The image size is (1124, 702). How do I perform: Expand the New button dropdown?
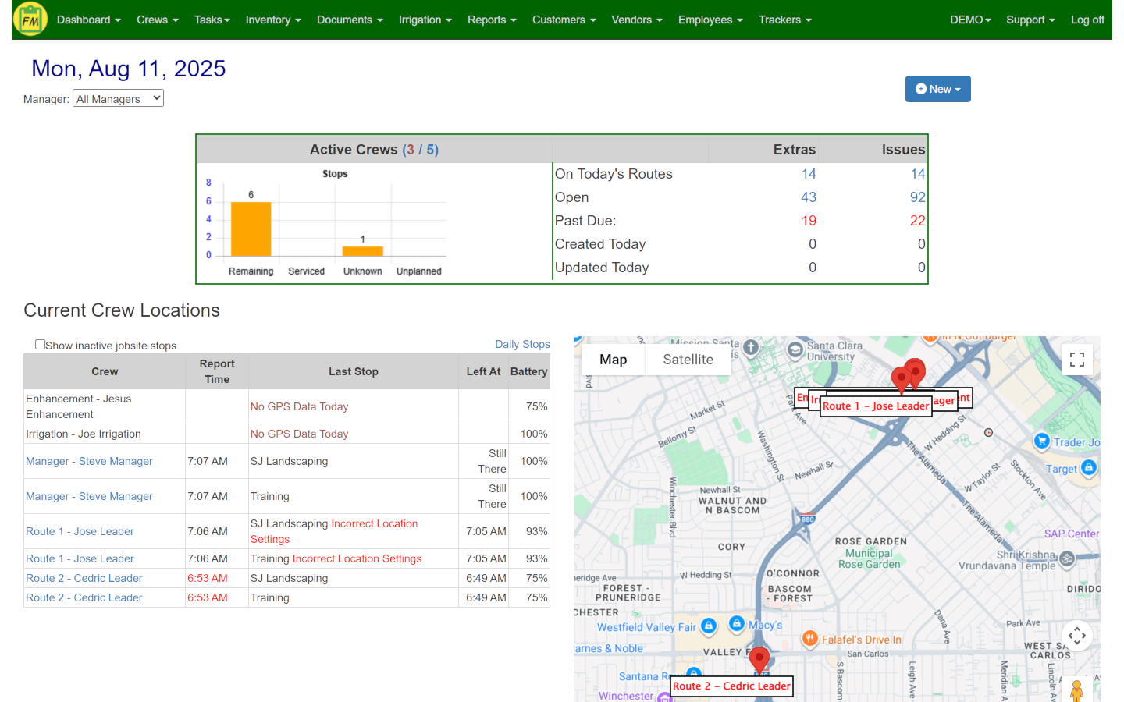[x=937, y=89]
